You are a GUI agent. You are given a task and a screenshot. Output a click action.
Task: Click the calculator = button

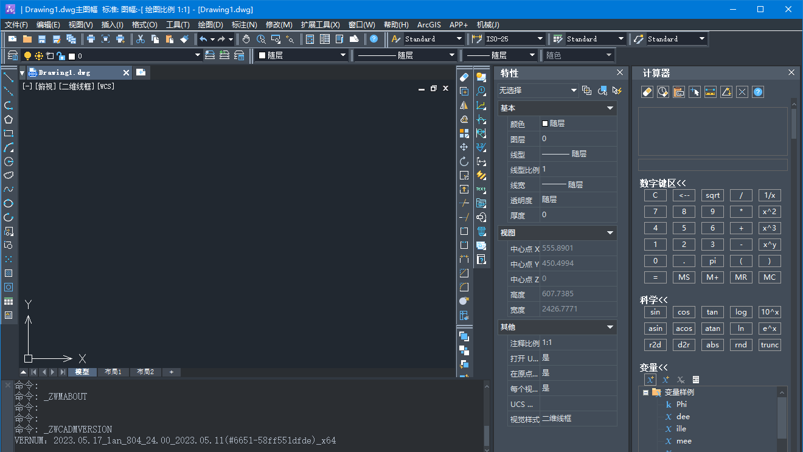(x=655, y=277)
